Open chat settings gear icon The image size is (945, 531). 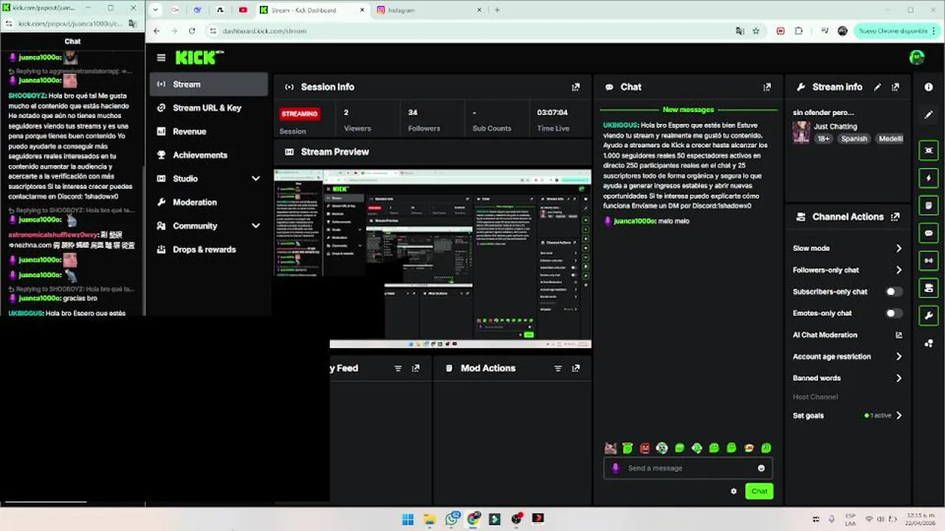[734, 491]
